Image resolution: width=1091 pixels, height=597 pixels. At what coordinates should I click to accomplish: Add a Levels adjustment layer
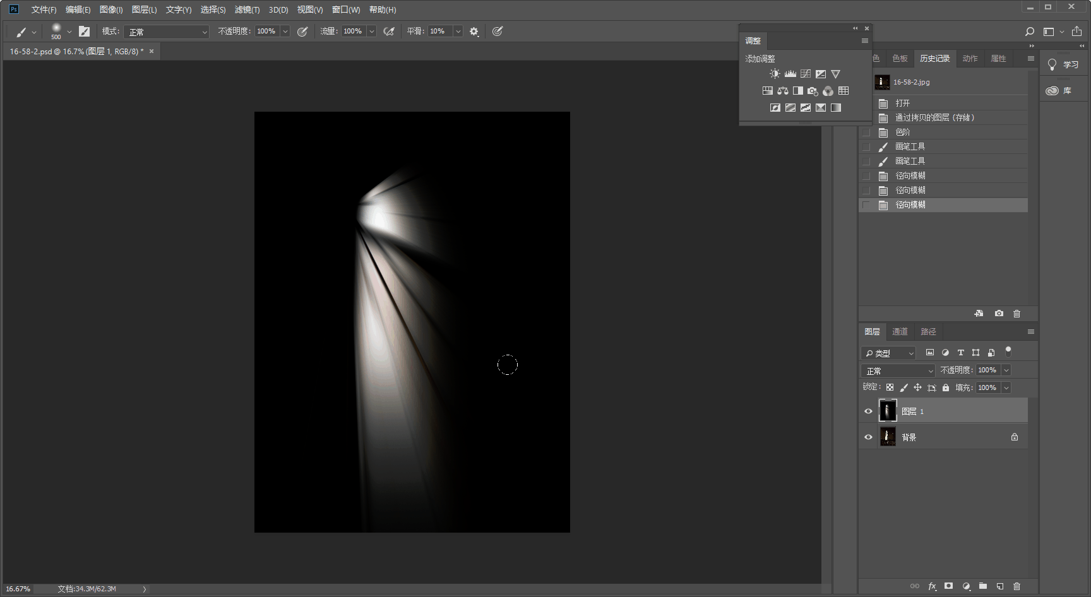790,74
